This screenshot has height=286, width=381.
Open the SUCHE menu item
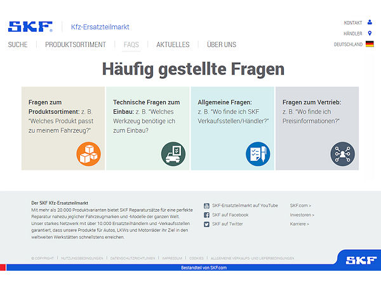click(x=18, y=44)
